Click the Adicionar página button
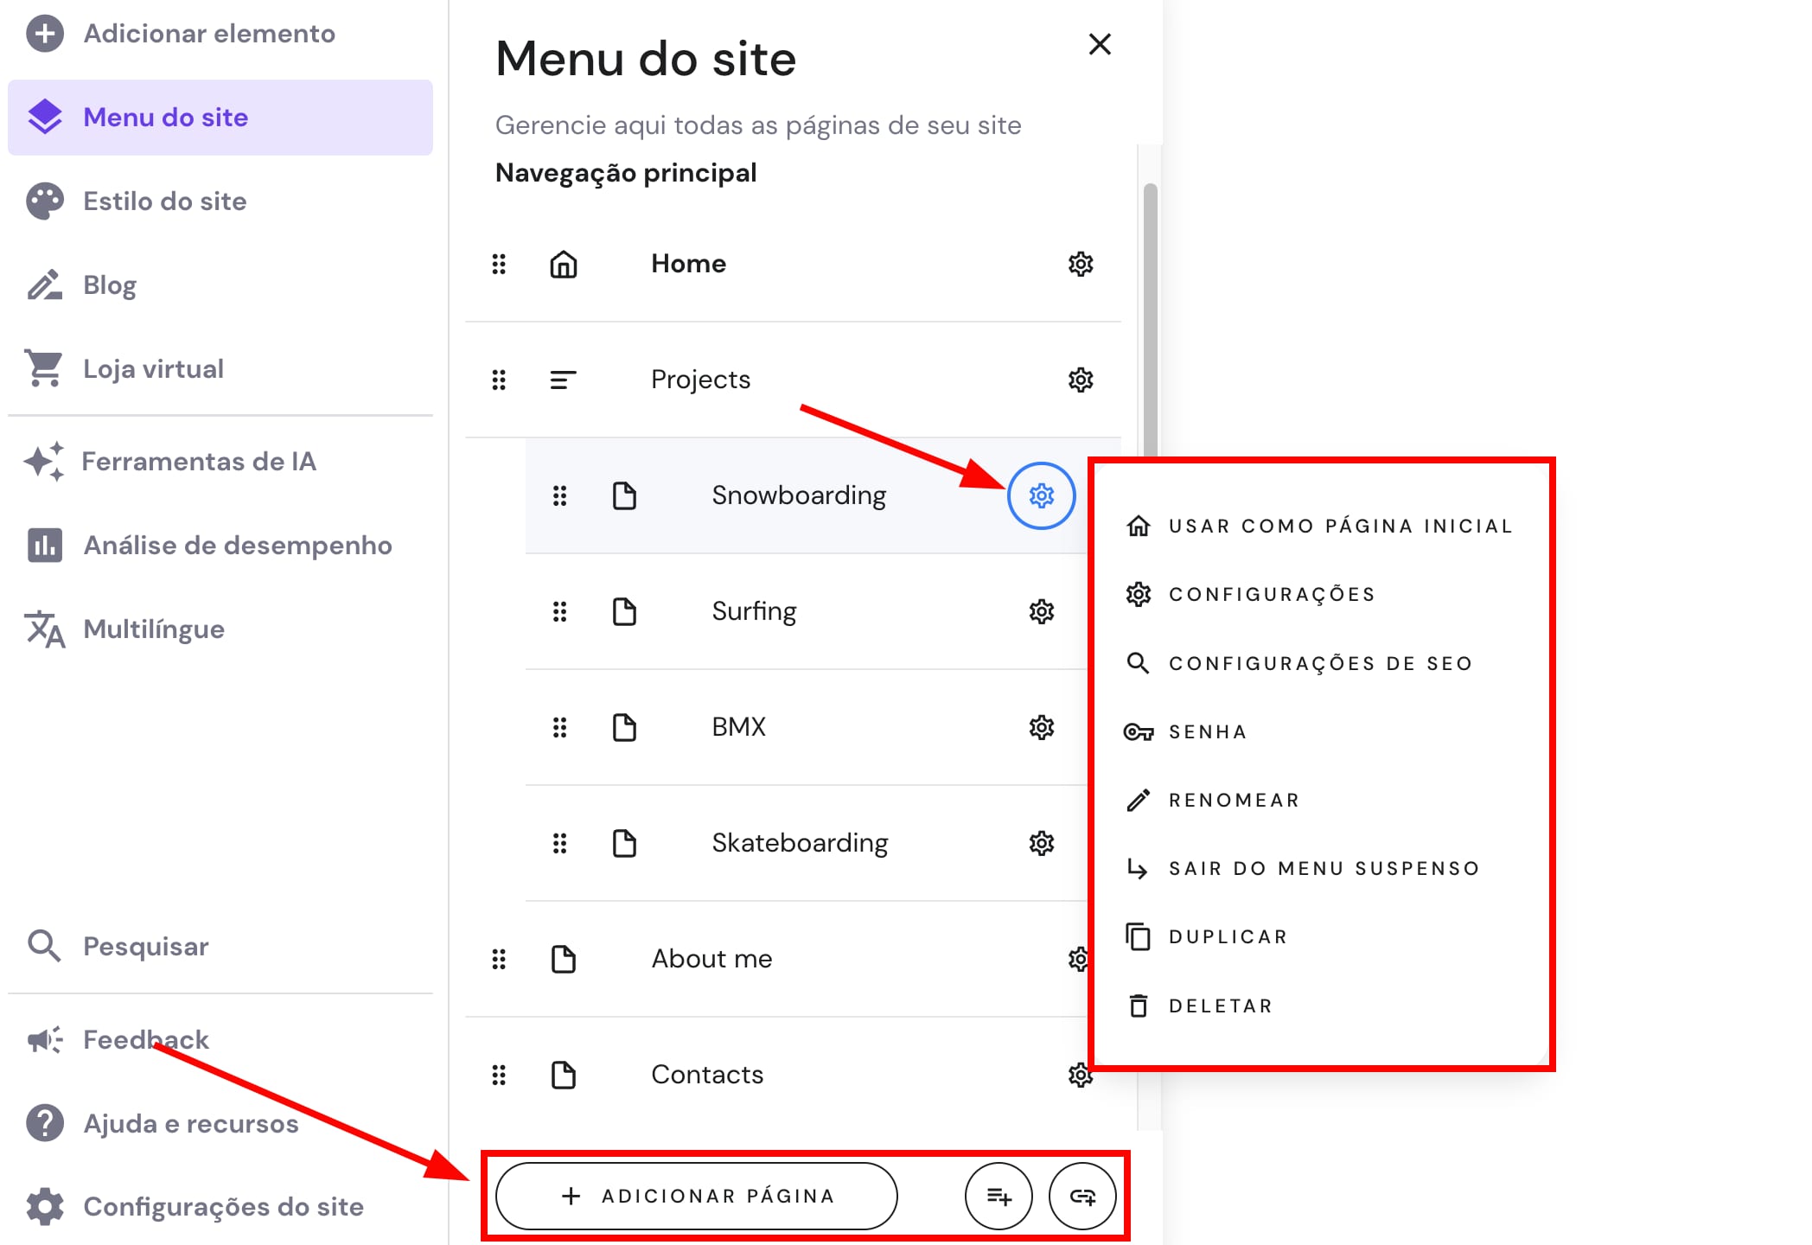The width and height of the screenshot is (1812, 1245). (x=696, y=1197)
